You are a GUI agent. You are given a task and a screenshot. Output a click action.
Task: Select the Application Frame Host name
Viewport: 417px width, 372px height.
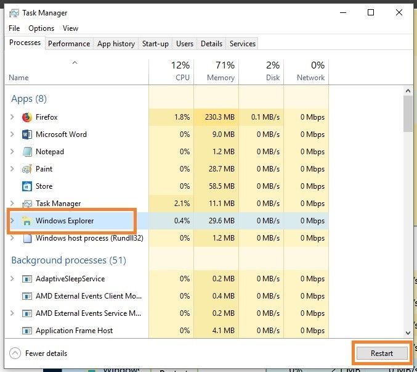point(74,331)
